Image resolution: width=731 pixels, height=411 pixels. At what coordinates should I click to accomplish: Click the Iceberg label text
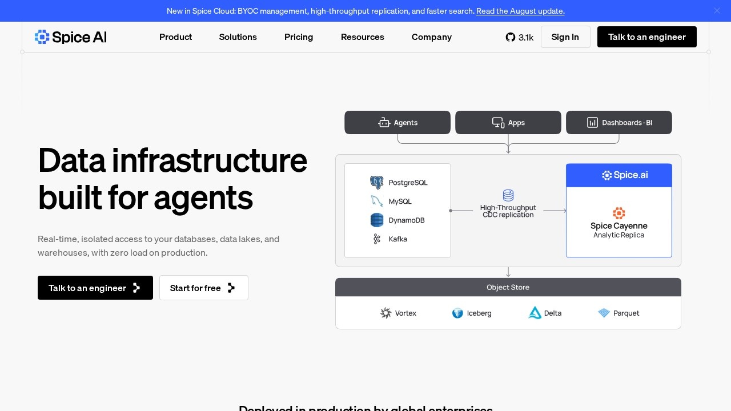479,313
